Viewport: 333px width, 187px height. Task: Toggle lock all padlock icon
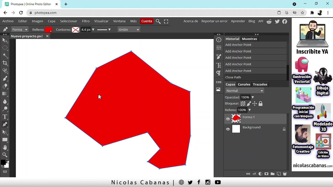coord(260,104)
